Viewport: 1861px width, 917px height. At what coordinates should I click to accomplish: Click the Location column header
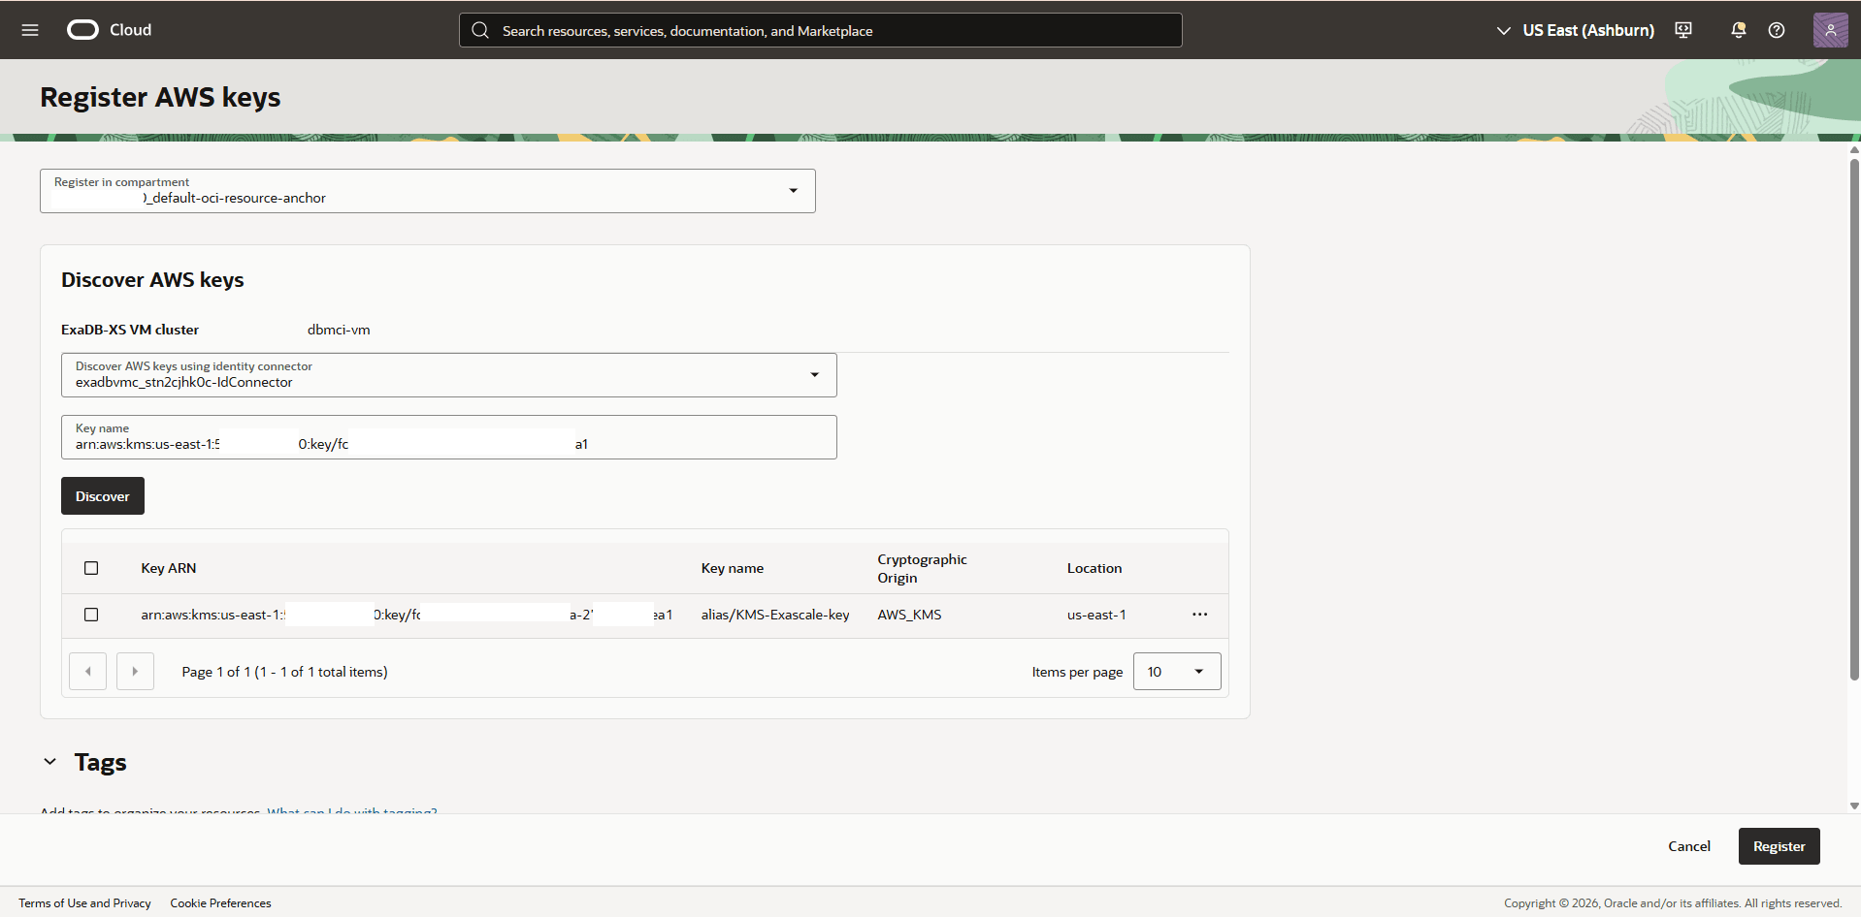tap(1094, 568)
